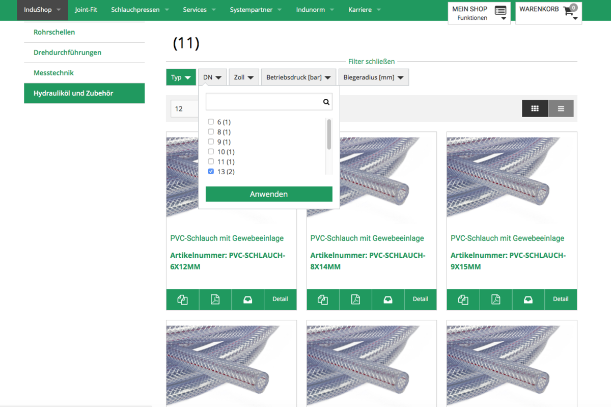The width and height of the screenshot is (611, 407).
Task: Open the items-per-page selector showing 12
Action: 184,108
